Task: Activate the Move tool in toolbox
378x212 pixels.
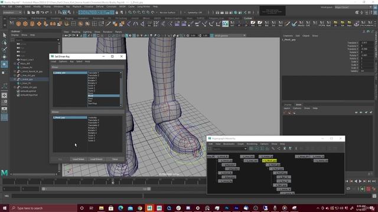Action: pyautogui.click(x=4, y=57)
